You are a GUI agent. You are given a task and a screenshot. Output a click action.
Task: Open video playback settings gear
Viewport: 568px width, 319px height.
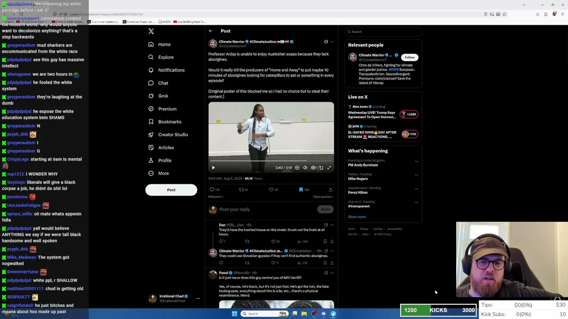pos(313,168)
